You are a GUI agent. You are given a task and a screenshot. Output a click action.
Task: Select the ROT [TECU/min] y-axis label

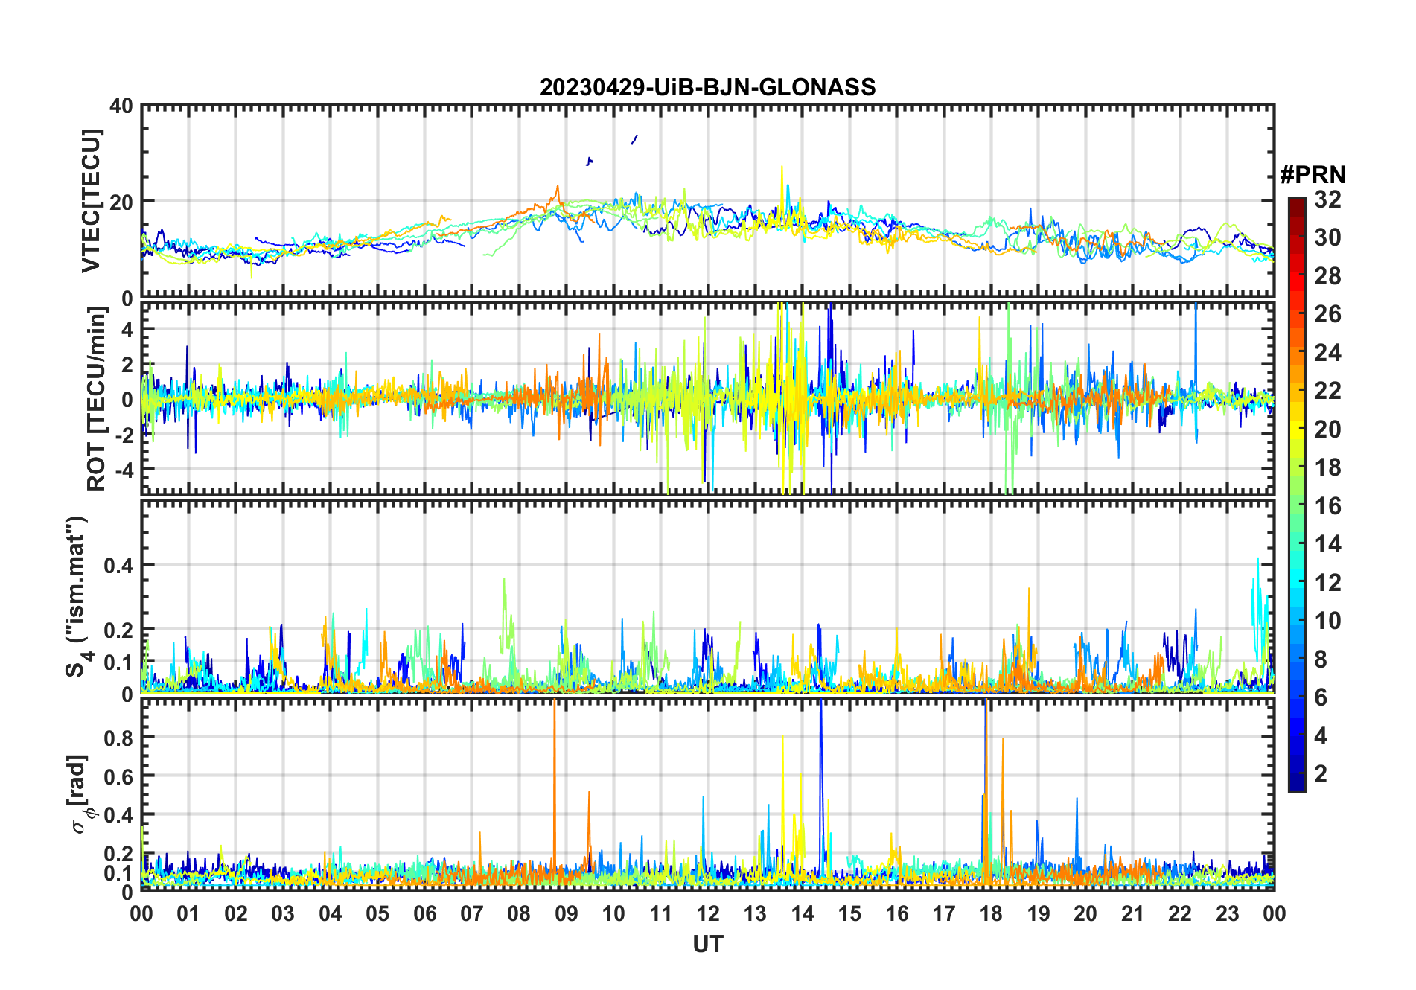coord(96,398)
